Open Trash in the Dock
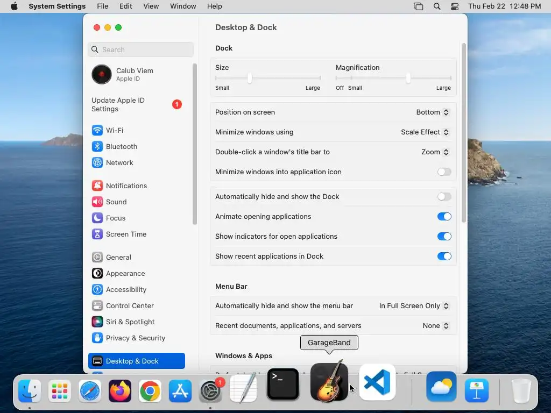The width and height of the screenshot is (551, 413). pos(521,390)
